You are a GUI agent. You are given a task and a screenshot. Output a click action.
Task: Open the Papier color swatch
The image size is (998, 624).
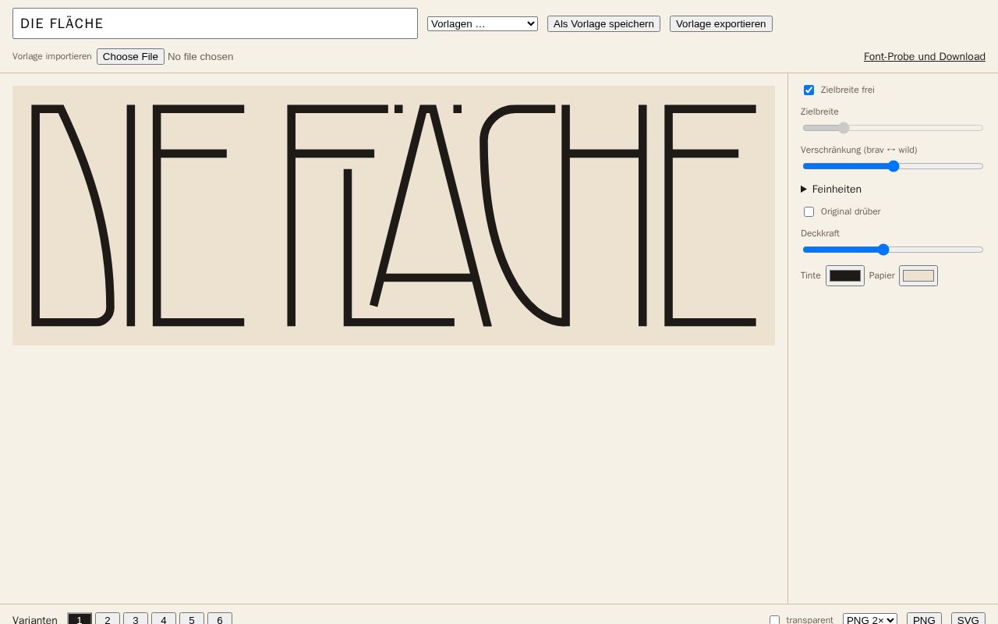tap(918, 275)
